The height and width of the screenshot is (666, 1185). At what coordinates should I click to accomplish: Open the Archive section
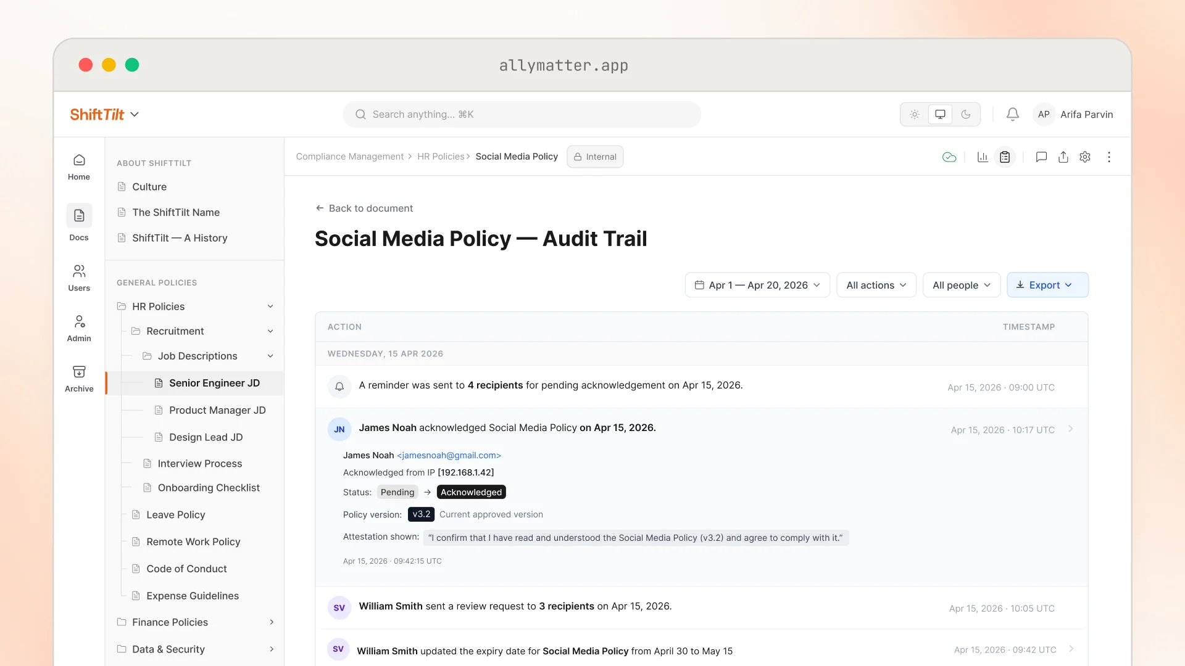pos(79,379)
